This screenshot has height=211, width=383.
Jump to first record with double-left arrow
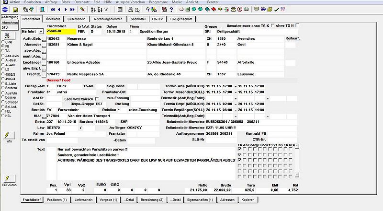(x=53, y=10)
